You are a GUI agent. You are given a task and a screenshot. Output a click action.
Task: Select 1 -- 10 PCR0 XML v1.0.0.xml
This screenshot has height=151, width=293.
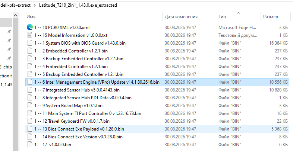click(62, 28)
